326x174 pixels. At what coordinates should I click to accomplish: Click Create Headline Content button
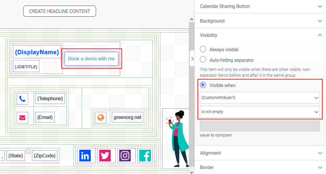[60, 11]
